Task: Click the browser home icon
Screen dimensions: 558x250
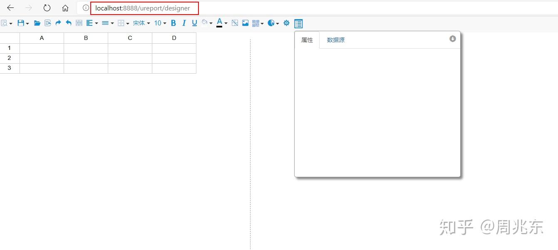Action: click(x=65, y=8)
